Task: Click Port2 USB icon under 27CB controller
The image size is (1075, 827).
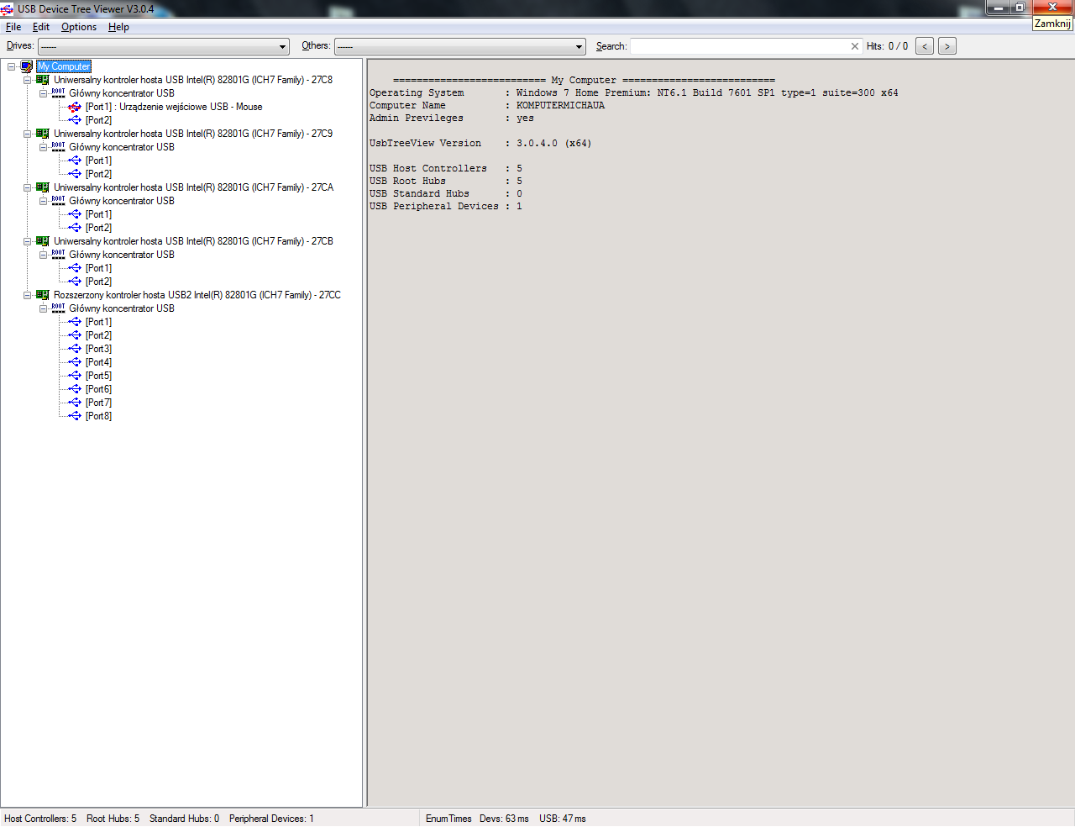Action: [x=75, y=282]
